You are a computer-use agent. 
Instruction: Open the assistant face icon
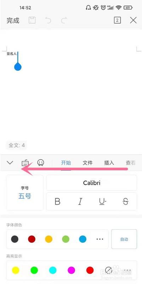pyautogui.click(x=41, y=162)
